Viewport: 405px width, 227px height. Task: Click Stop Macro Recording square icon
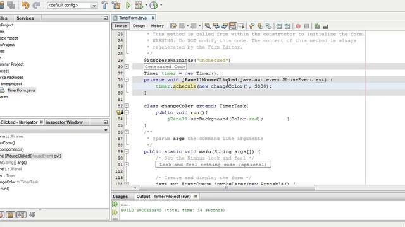(306, 26)
